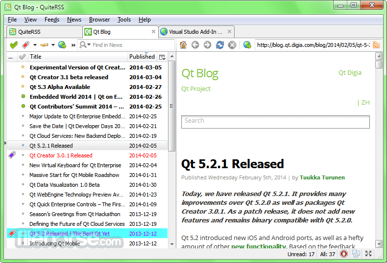Click the browser Stop loading icon
The image size is (387, 263).
click(232, 45)
